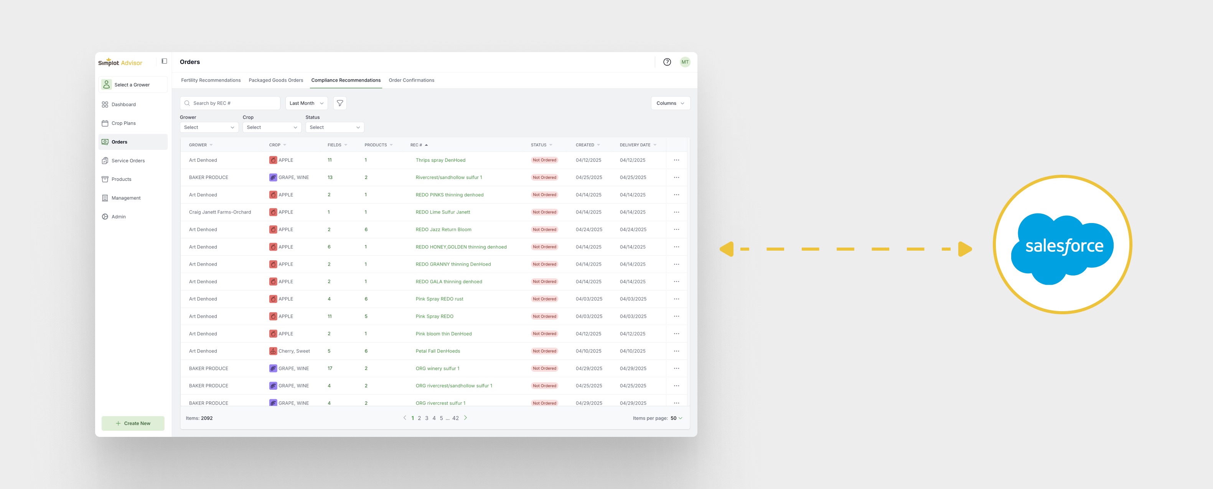
Task: Open row actions for Thrips spray DenHoed
Action: [676, 160]
